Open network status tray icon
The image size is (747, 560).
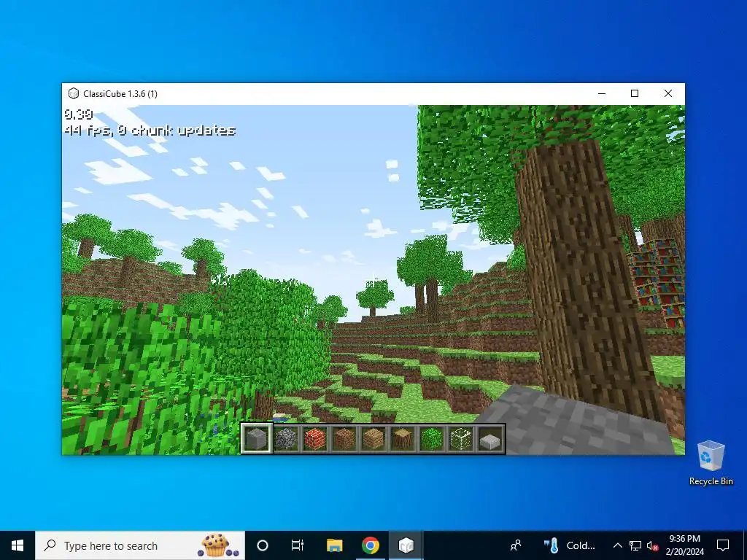(x=635, y=545)
